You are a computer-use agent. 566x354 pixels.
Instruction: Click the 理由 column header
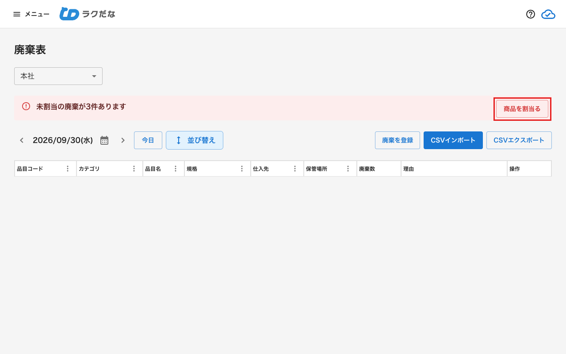pyautogui.click(x=454, y=169)
